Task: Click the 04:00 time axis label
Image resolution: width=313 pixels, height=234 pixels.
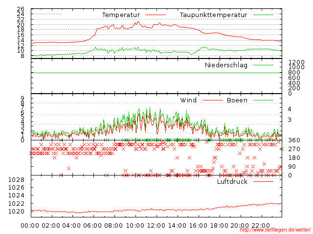Action: coord(71,226)
